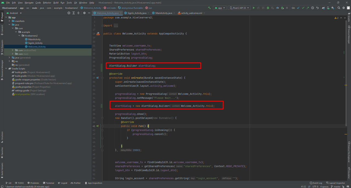The width and height of the screenshot is (351, 188).
Task: Open the app run configuration dropdown
Action: (x=220, y=8)
